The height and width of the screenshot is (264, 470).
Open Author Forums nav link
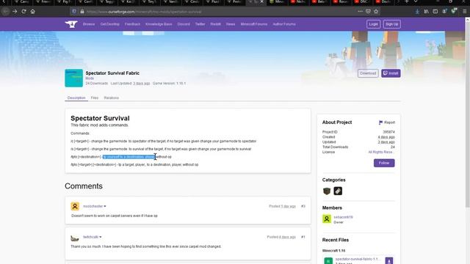[284, 24]
